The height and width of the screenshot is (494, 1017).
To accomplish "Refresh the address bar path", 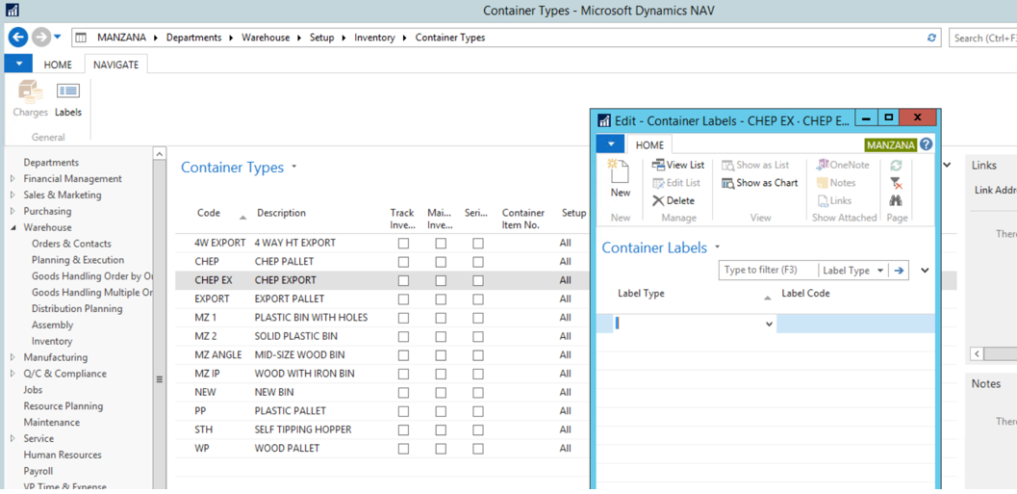I will click(x=932, y=38).
